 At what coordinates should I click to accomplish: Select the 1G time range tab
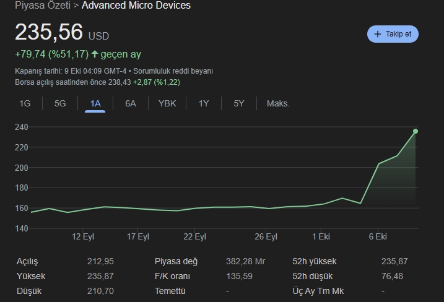25,103
